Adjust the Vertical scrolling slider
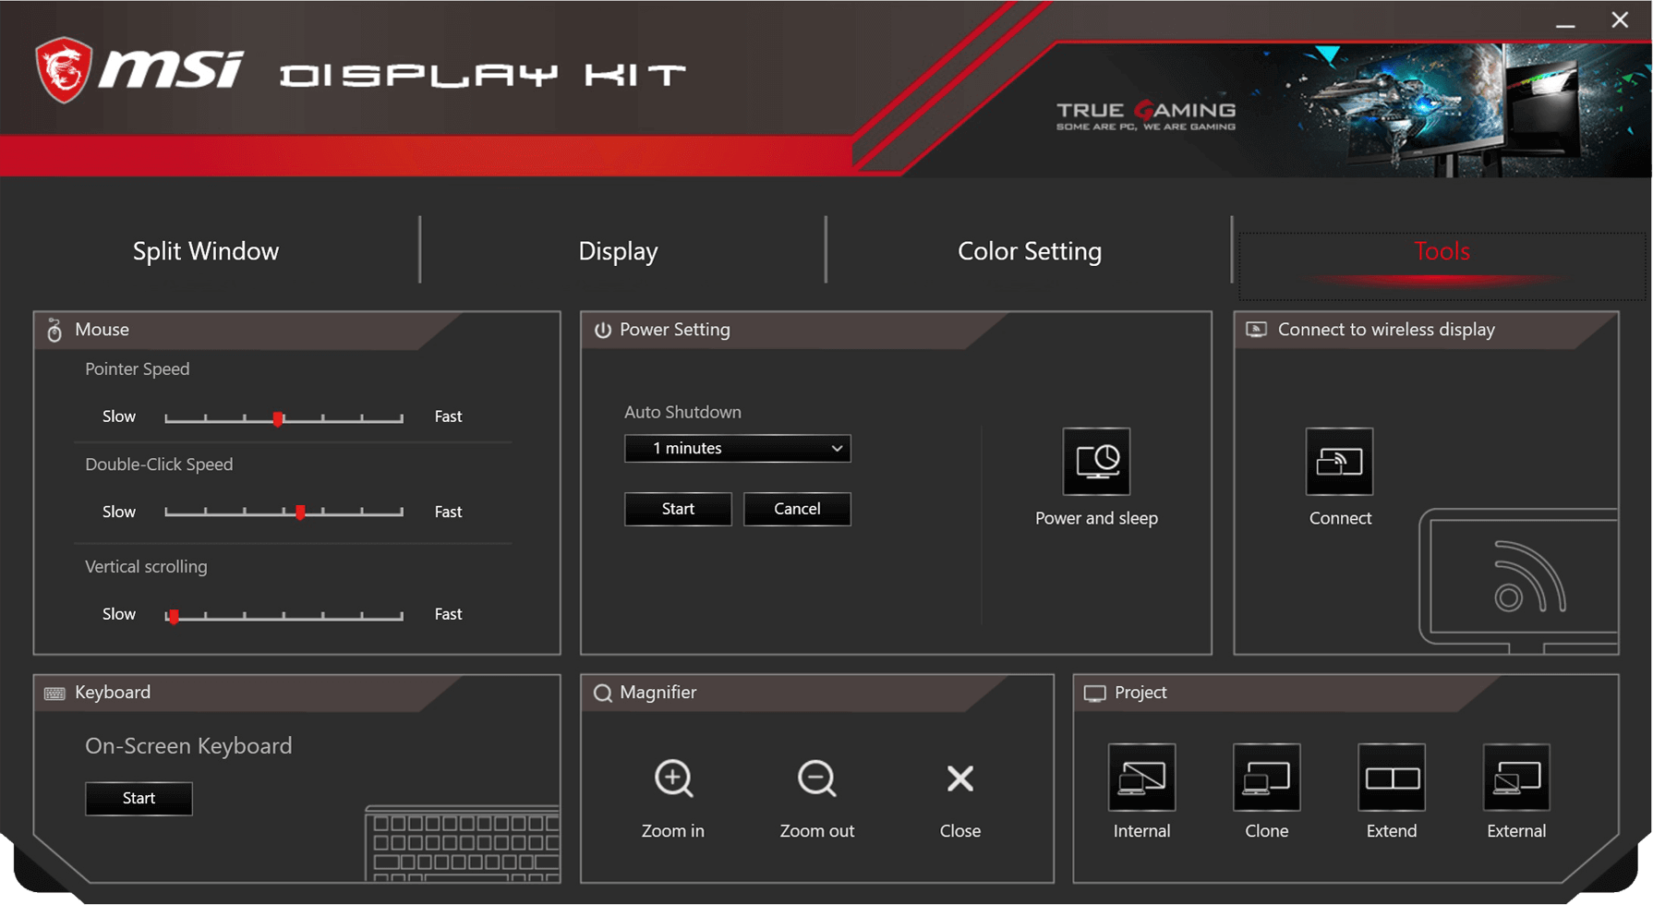Image resolution: width=1653 pixels, height=905 pixels. click(x=284, y=615)
